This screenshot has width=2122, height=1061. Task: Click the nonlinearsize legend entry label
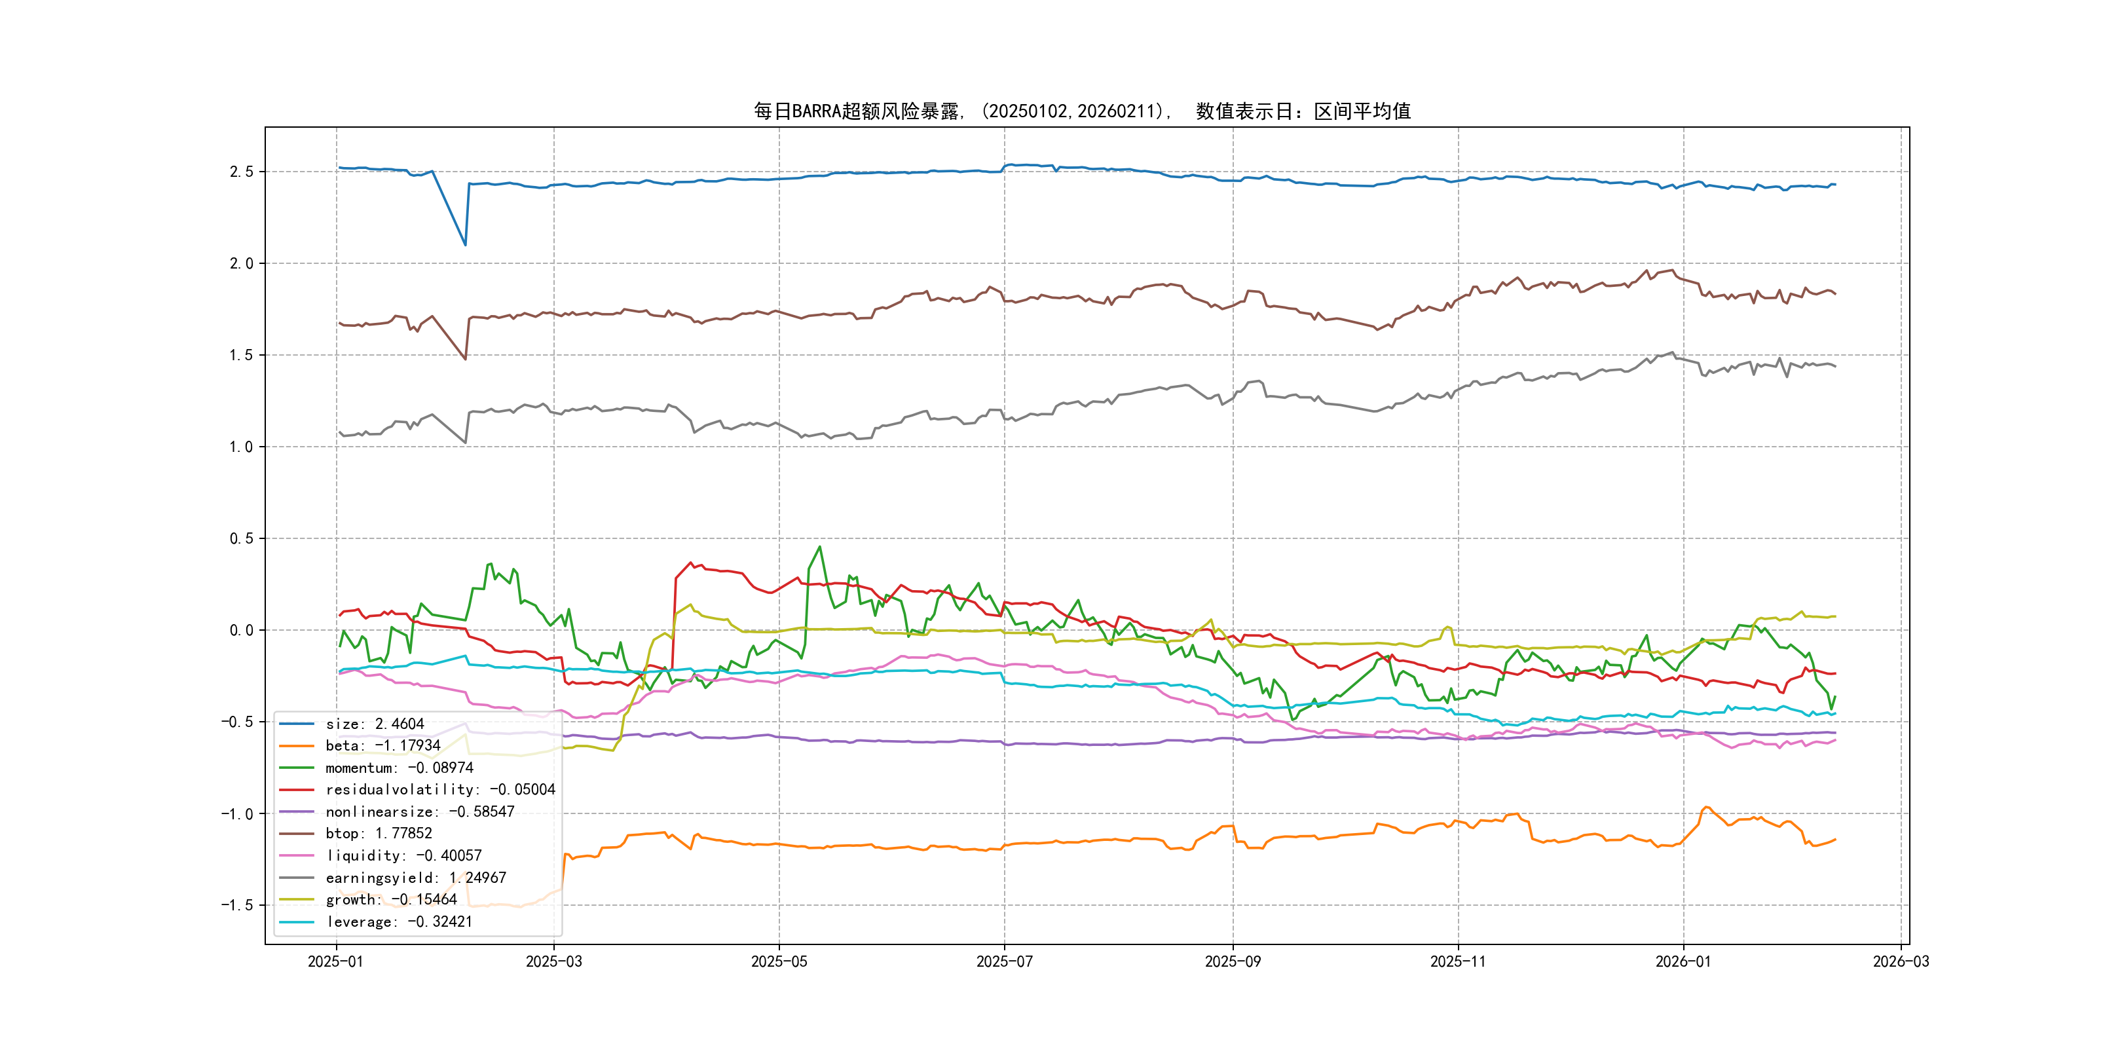[x=419, y=812]
